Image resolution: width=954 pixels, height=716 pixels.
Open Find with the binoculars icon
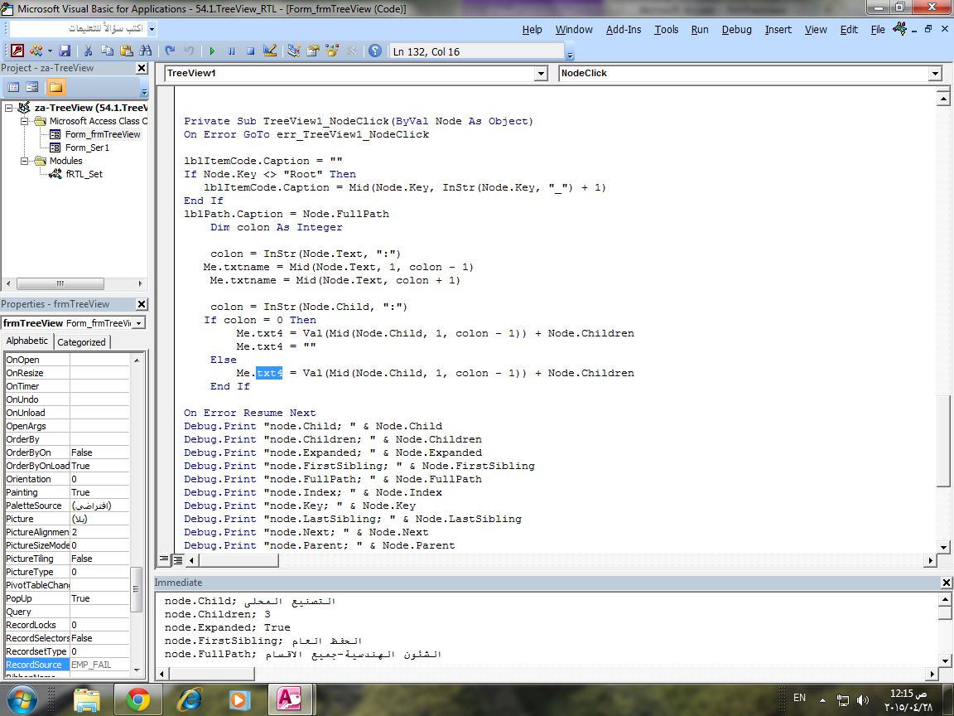pyautogui.click(x=146, y=51)
